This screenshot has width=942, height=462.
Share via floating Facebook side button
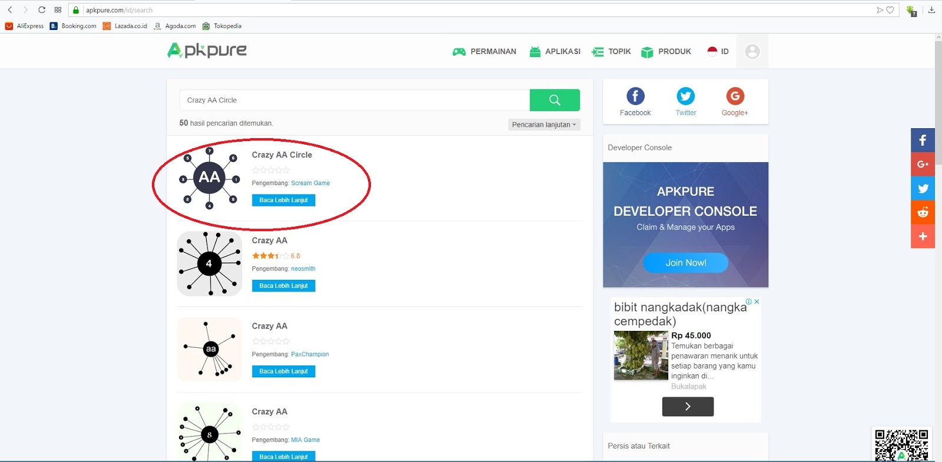coord(923,140)
